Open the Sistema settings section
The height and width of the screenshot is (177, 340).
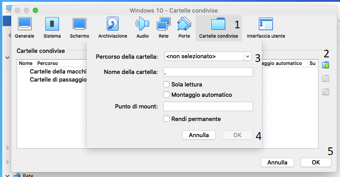[x=52, y=28]
